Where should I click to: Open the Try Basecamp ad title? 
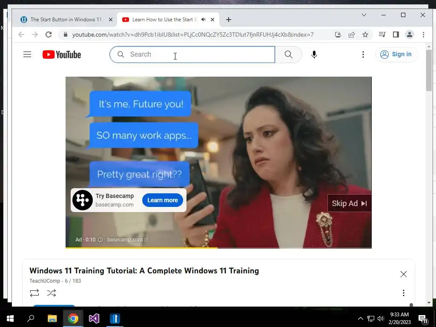click(115, 196)
